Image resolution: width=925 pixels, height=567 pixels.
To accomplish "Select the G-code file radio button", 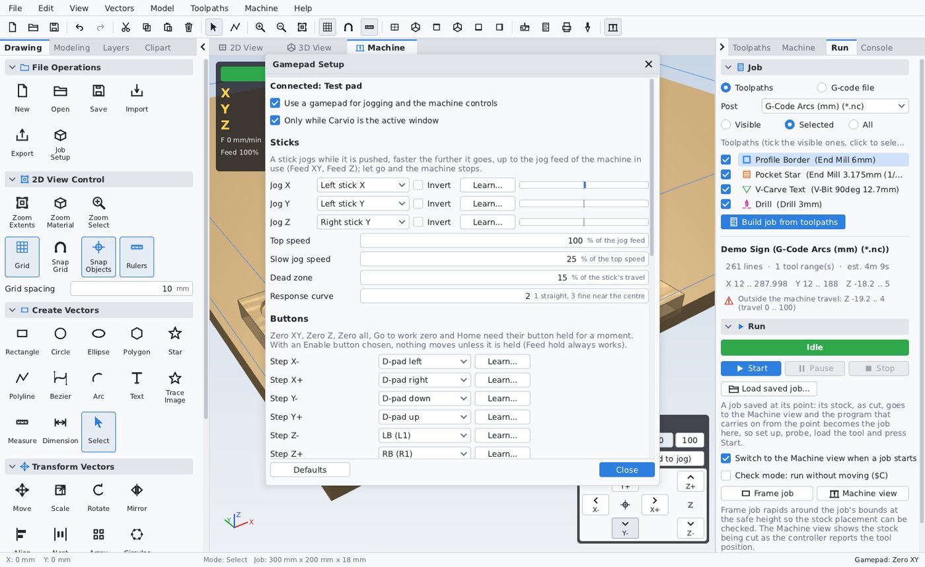I will (821, 87).
